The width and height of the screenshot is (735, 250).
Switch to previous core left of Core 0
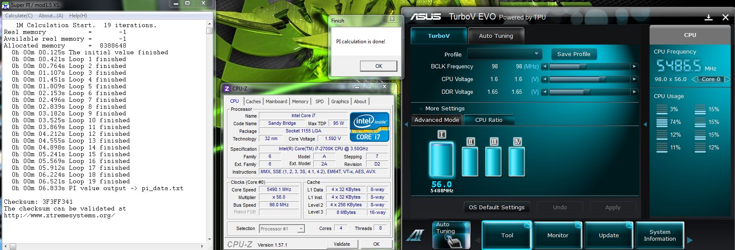click(x=694, y=79)
